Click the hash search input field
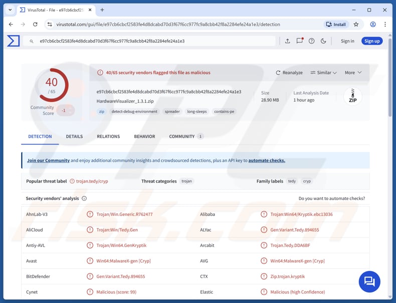396x303 pixels. (150, 41)
